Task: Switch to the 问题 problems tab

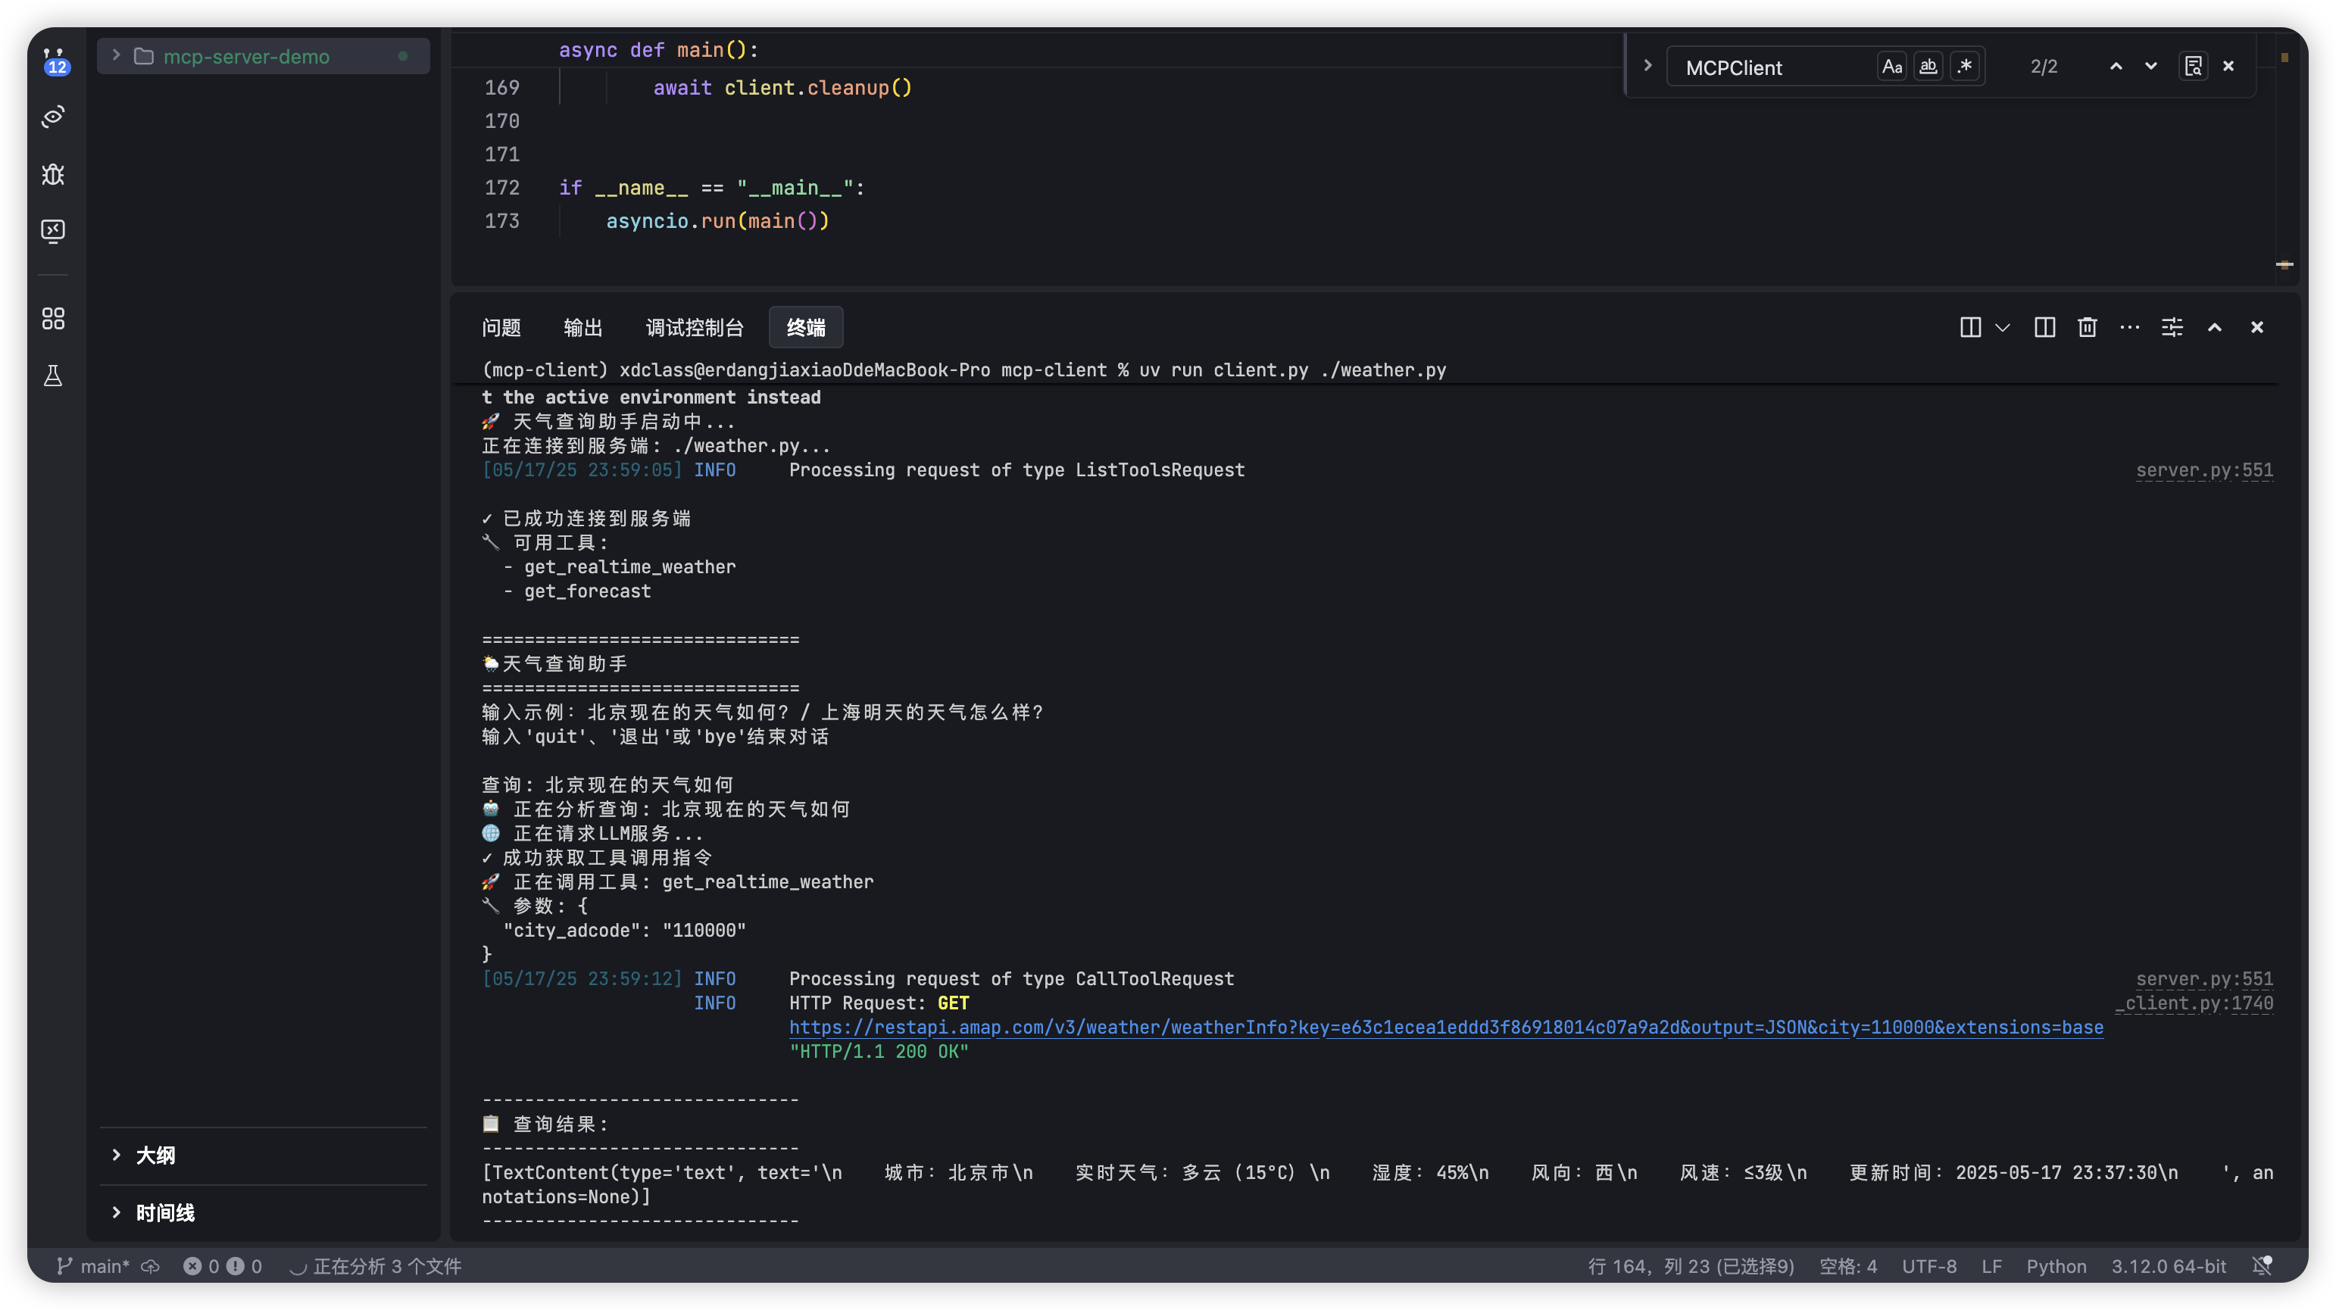Action: [x=501, y=327]
